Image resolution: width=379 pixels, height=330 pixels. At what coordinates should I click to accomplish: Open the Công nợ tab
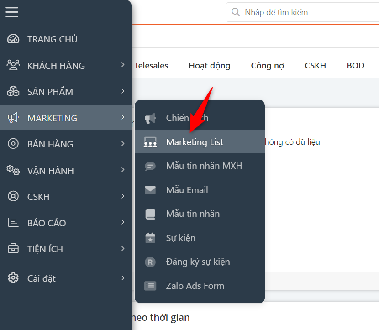267,65
